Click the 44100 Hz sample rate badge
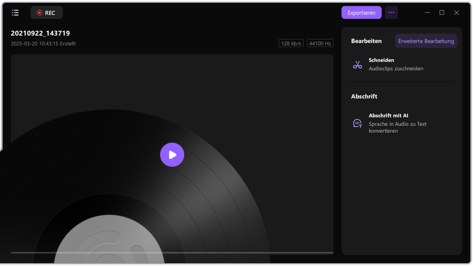The image size is (473, 266). tap(320, 43)
